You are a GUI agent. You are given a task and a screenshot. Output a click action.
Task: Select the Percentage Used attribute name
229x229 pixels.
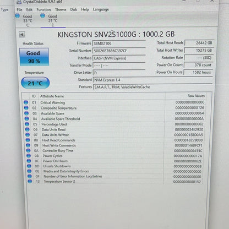pos(54,124)
